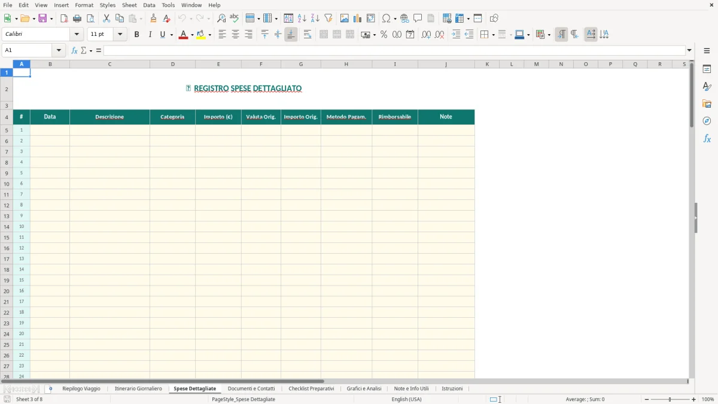Open a file with the folder icon
The image size is (718, 404).
click(25, 19)
